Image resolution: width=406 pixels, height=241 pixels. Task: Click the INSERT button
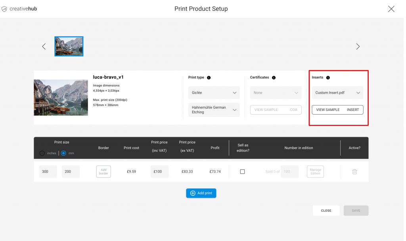pyautogui.click(x=353, y=110)
